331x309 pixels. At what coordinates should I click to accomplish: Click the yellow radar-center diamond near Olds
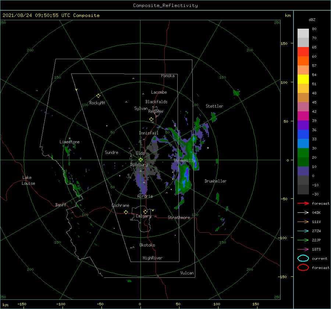(x=140, y=160)
